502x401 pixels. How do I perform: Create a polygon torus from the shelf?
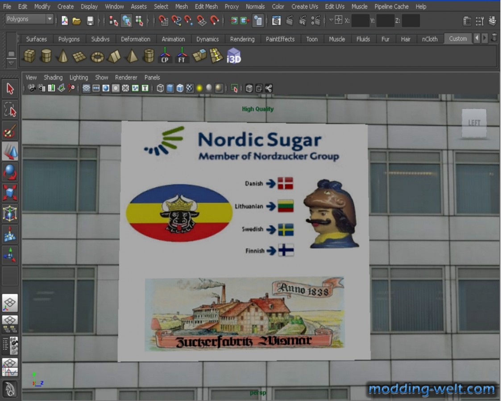point(97,57)
